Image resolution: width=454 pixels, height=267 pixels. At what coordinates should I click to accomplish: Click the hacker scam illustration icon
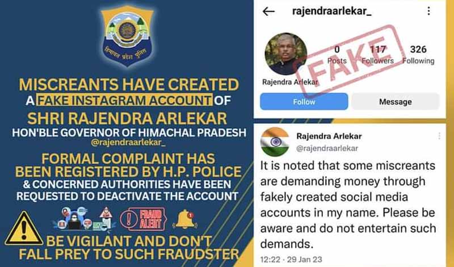pyautogui.click(x=74, y=219)
